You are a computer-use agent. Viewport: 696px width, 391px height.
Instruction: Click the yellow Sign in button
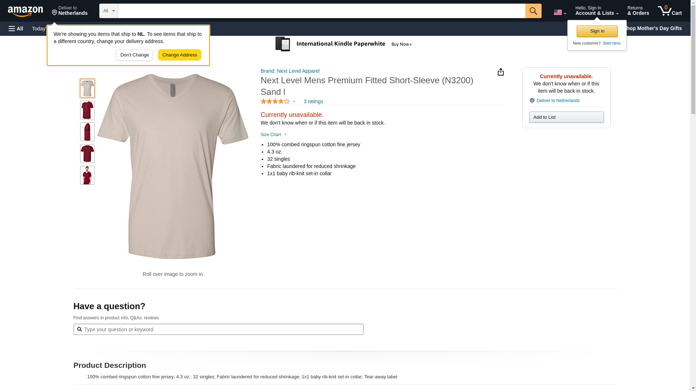click(x=597, y=31)
